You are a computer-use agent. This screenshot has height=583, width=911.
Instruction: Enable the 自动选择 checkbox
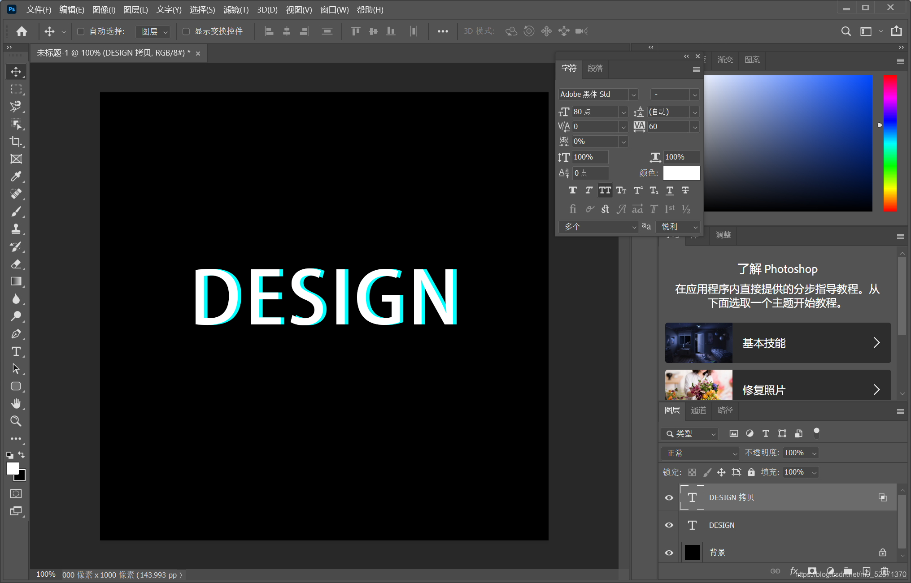click(81, 31)
